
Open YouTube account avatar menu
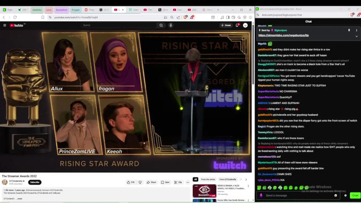(245, 25)
